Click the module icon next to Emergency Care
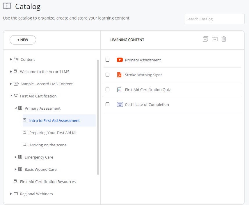The width and height of the screenshot is (249, 208). pos(19,157)
